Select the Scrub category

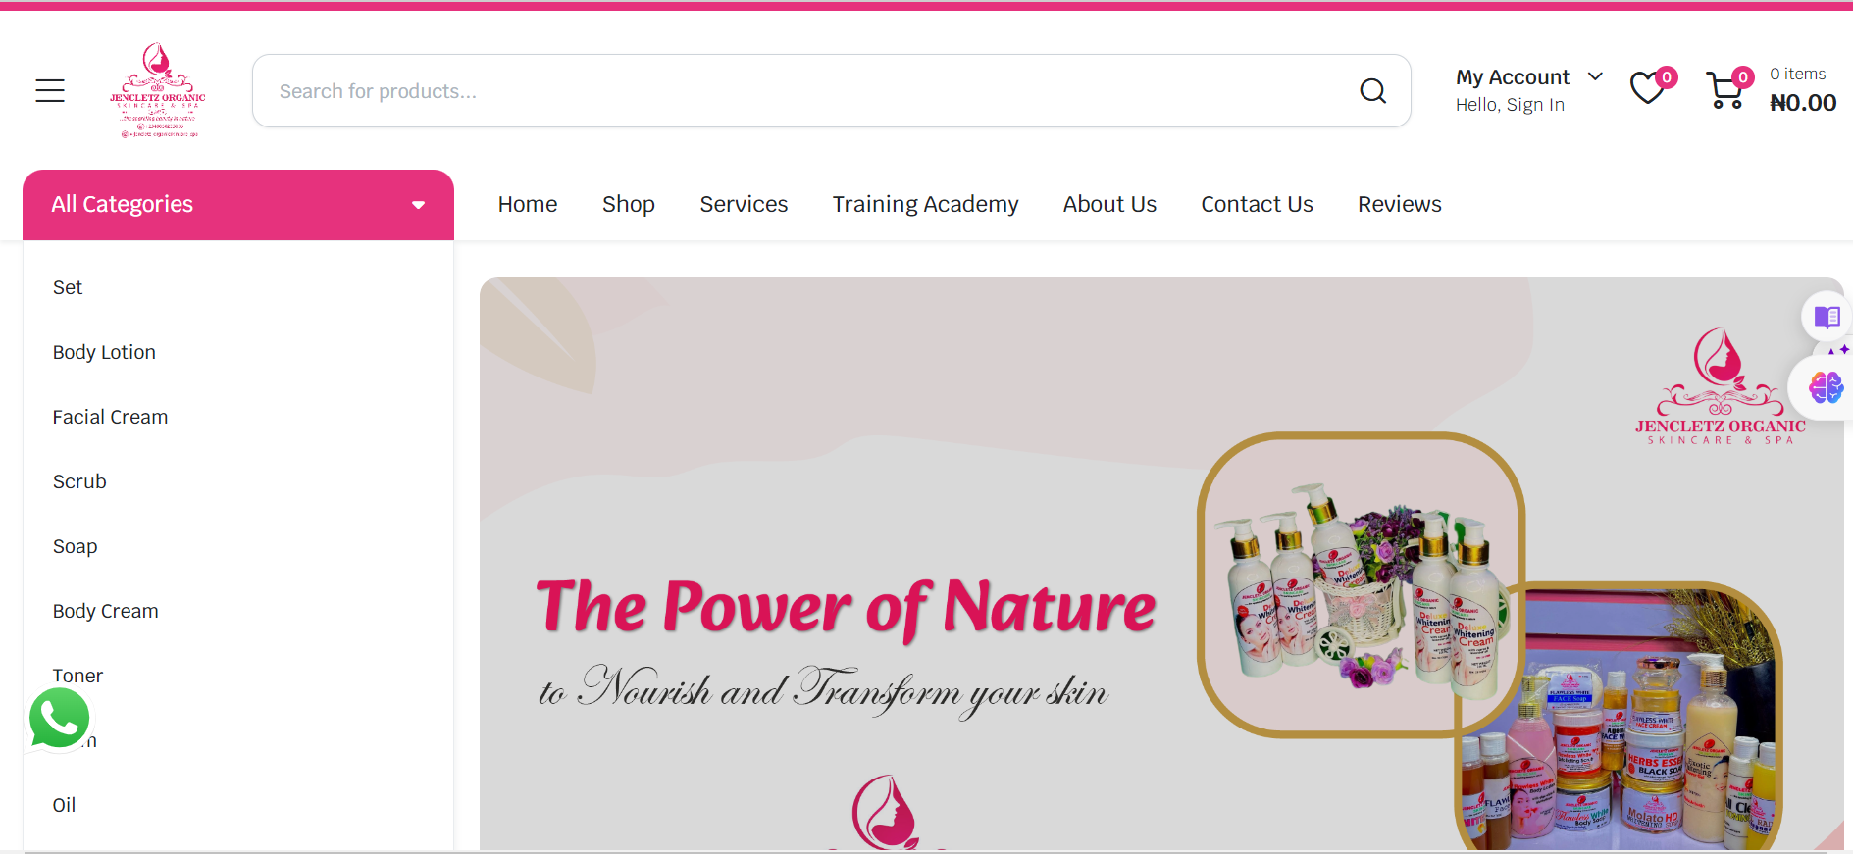tap(79, 481)
